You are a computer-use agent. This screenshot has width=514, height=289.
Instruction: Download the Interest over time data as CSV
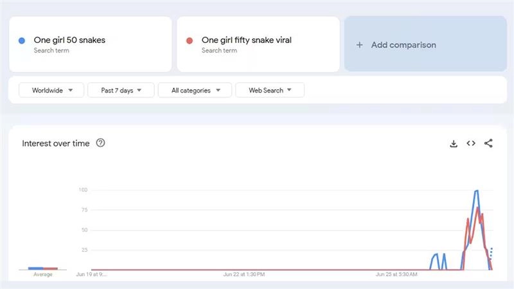454,144
